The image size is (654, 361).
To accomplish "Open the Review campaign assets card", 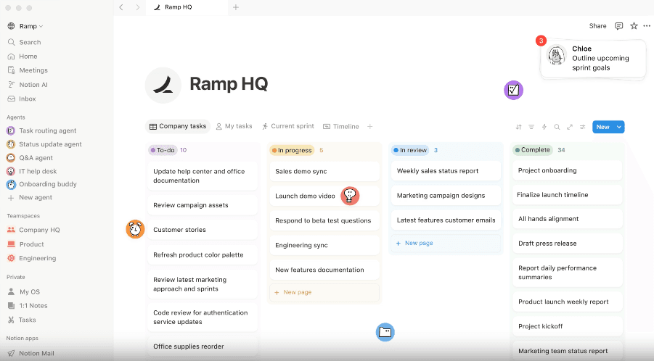I will click(x=203, y=205).
